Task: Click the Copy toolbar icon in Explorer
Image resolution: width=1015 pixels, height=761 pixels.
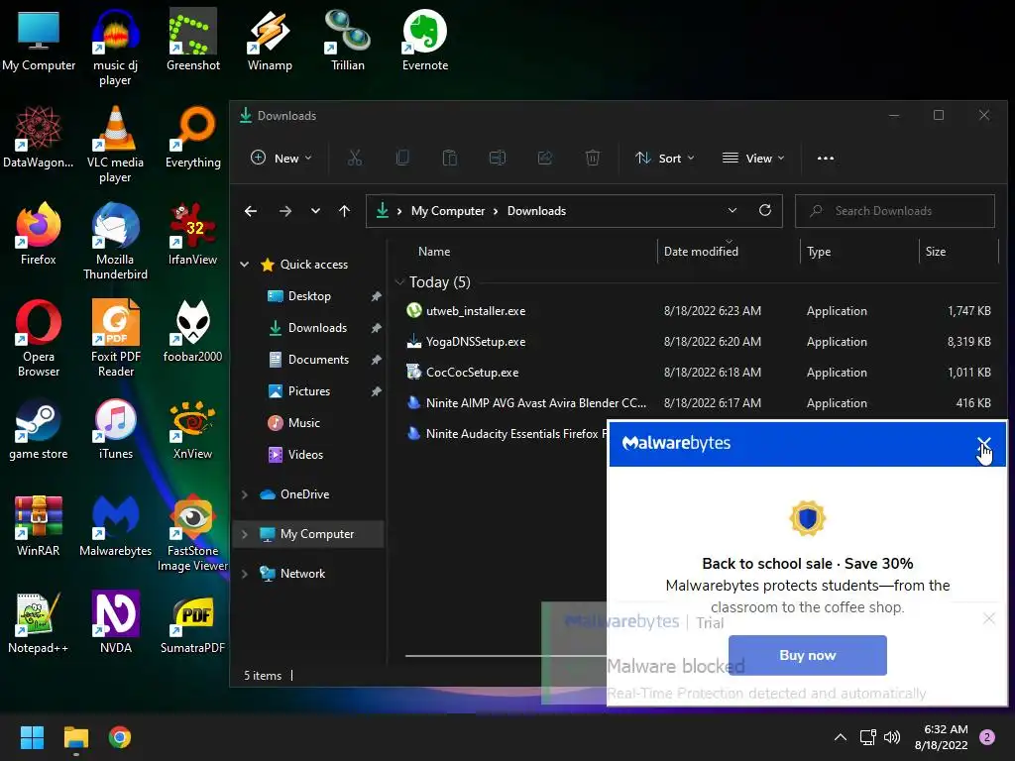Action: (402, 158)
